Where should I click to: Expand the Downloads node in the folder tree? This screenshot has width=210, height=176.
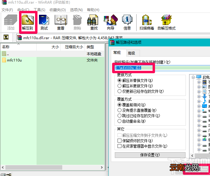(x=199, y=96)
